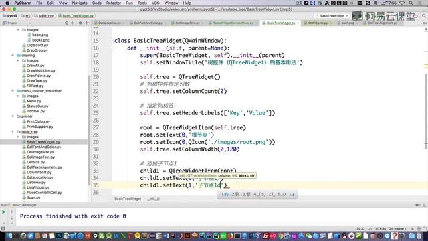Click the line 16 fold marker in gutter
The width and height of the screenshot is (428, 241).
tap(112, 48)
